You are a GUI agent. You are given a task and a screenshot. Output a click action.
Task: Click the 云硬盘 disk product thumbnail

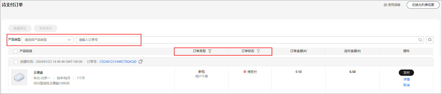(x=19, y=77)
